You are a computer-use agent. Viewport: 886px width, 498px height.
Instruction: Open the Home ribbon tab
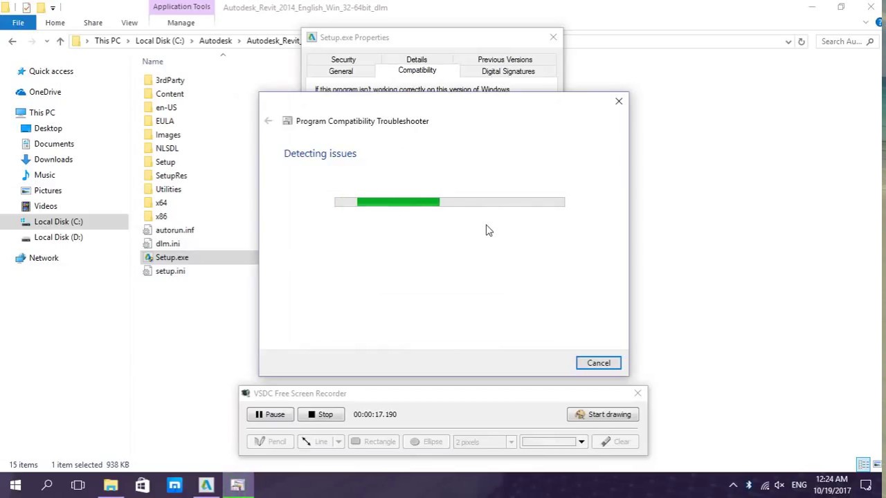55,23
